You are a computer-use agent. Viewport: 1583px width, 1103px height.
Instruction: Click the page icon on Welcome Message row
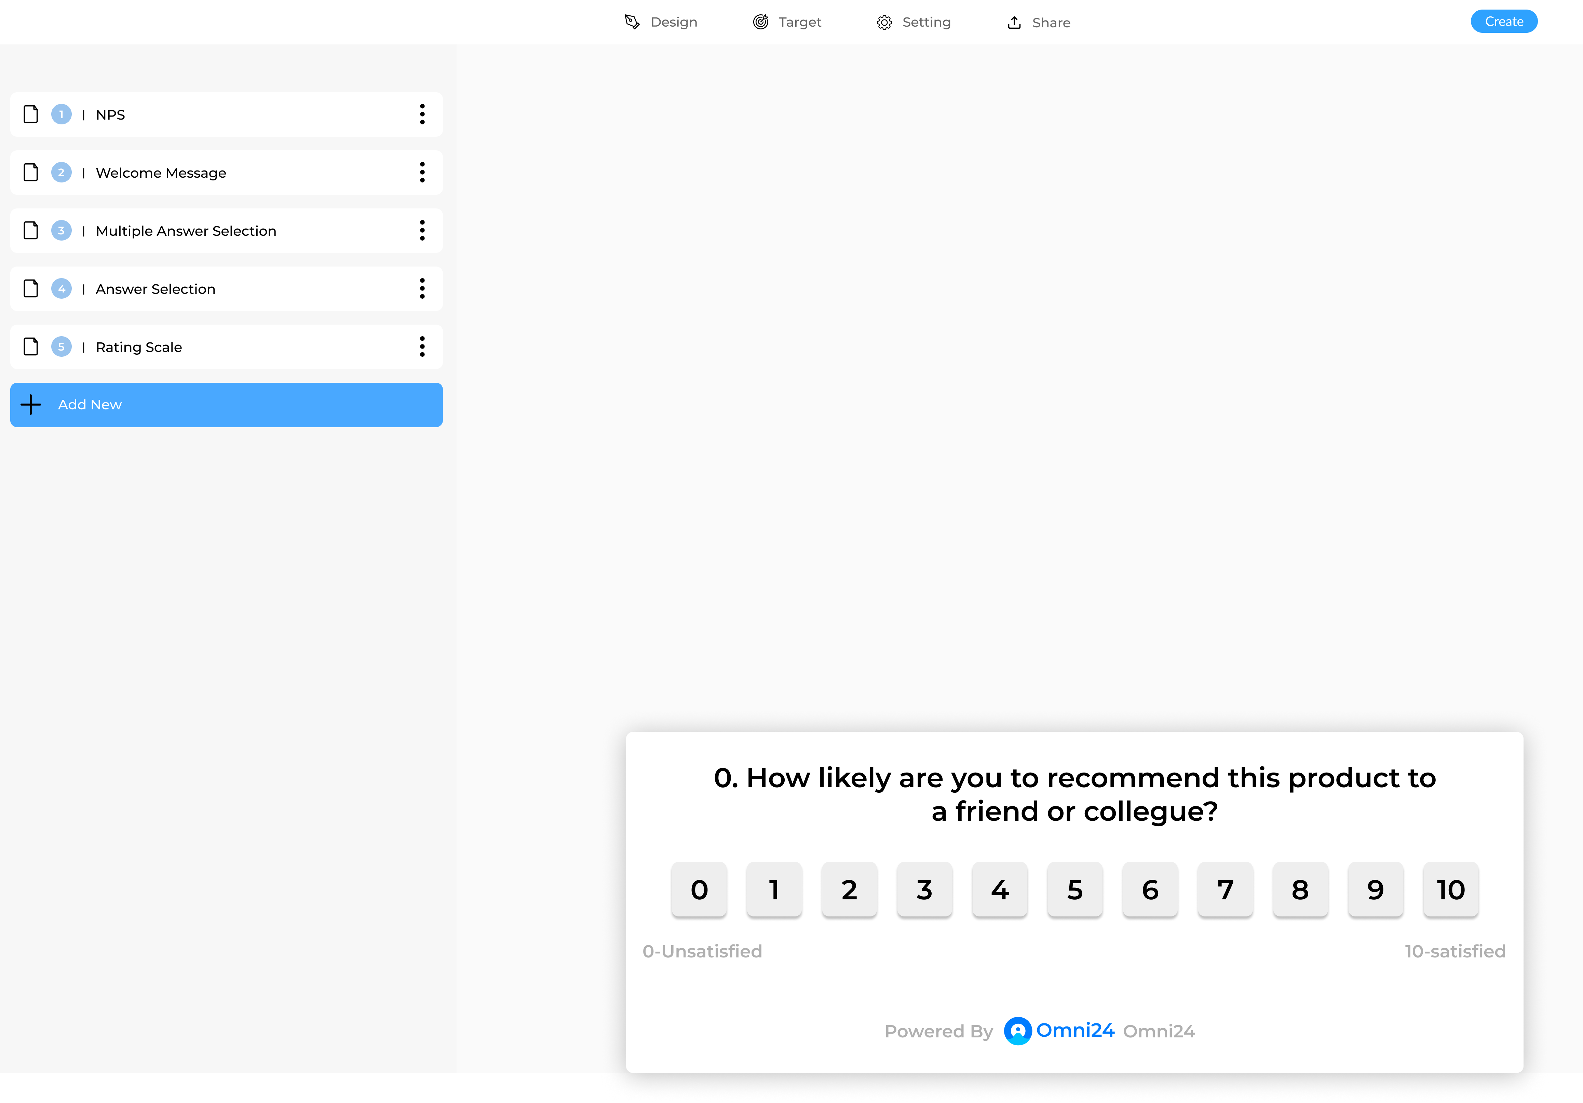pyautogui.click(x=31, y=172)
